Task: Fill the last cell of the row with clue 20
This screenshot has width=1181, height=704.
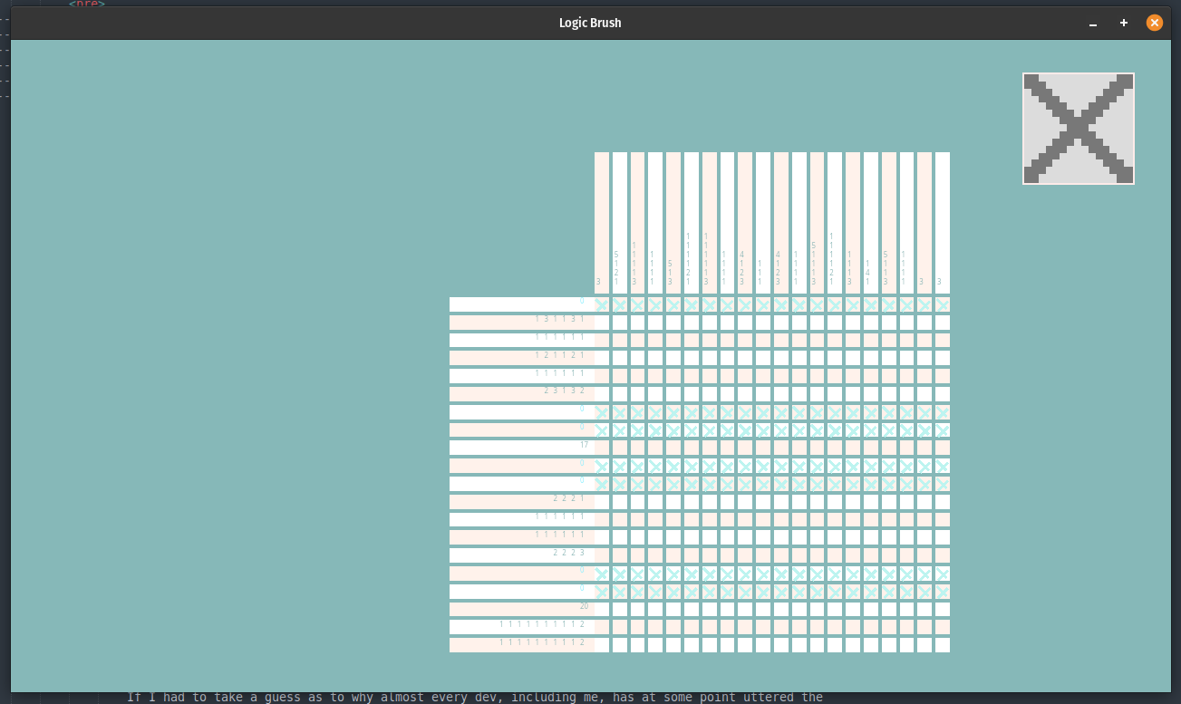Action: [943, 609]
